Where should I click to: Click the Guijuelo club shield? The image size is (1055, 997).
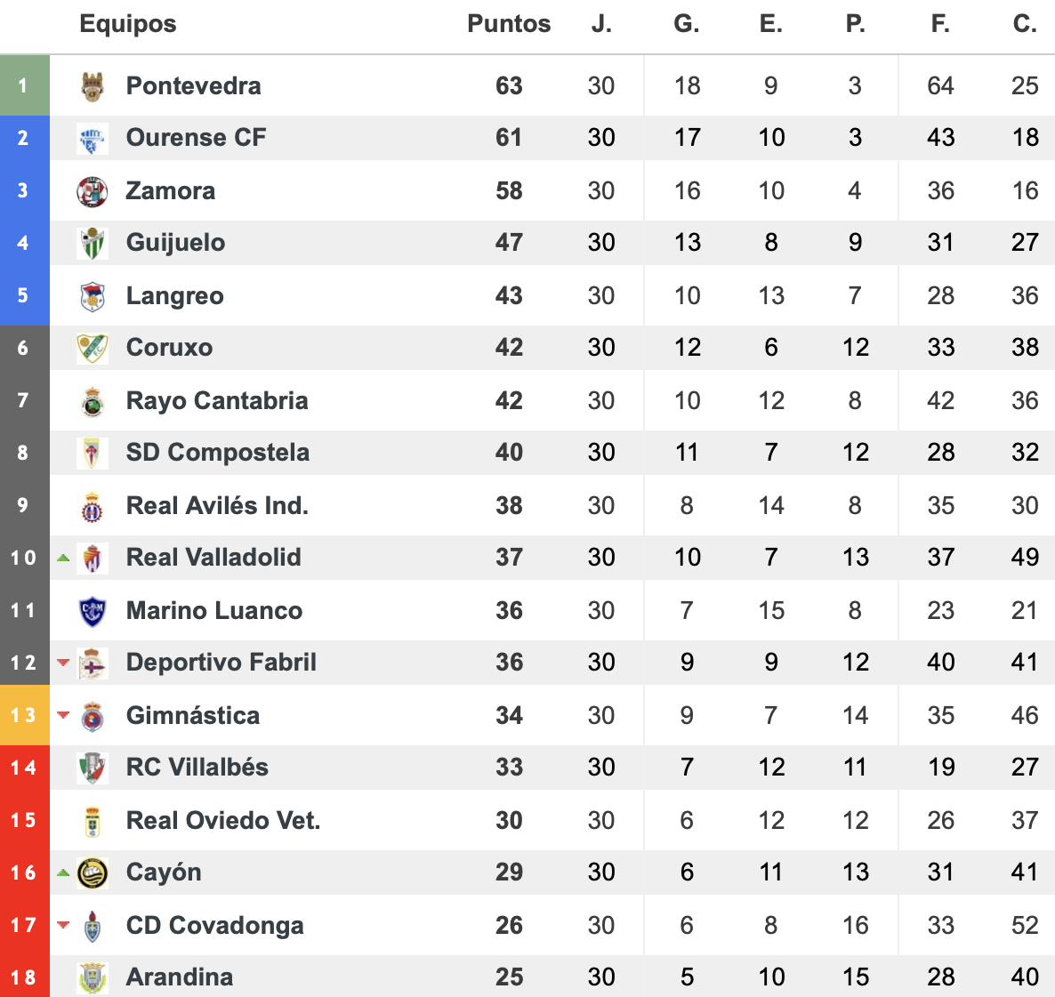tap(93, 243)
